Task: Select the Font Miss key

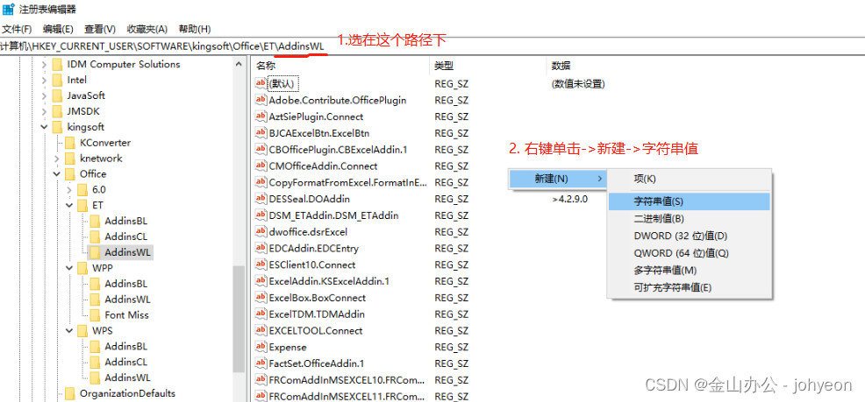Action: (x=126, y=315)
